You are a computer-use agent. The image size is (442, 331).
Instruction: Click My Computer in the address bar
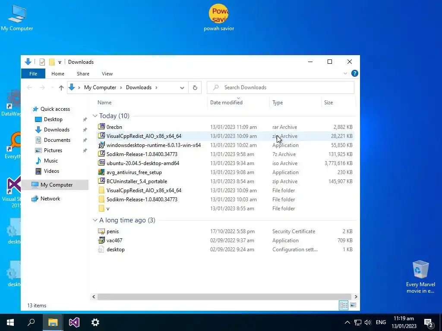tap(100, 87)
